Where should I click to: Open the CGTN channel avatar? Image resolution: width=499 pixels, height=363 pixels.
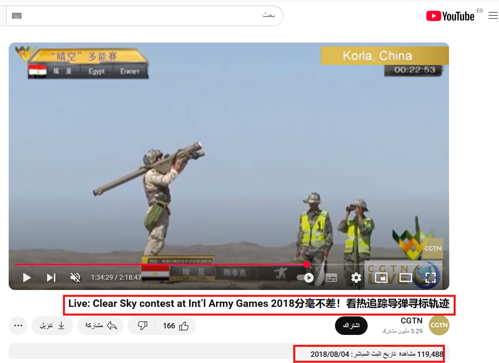[x=439, y=325]
